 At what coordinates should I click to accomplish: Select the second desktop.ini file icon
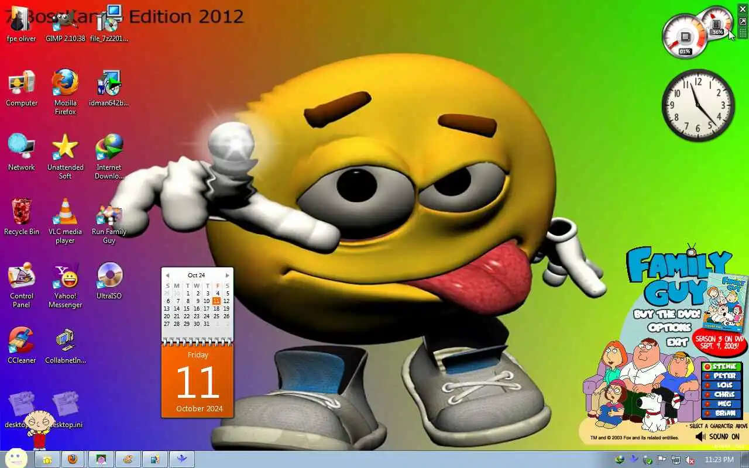pyautogui.click(x=66, y=410)
